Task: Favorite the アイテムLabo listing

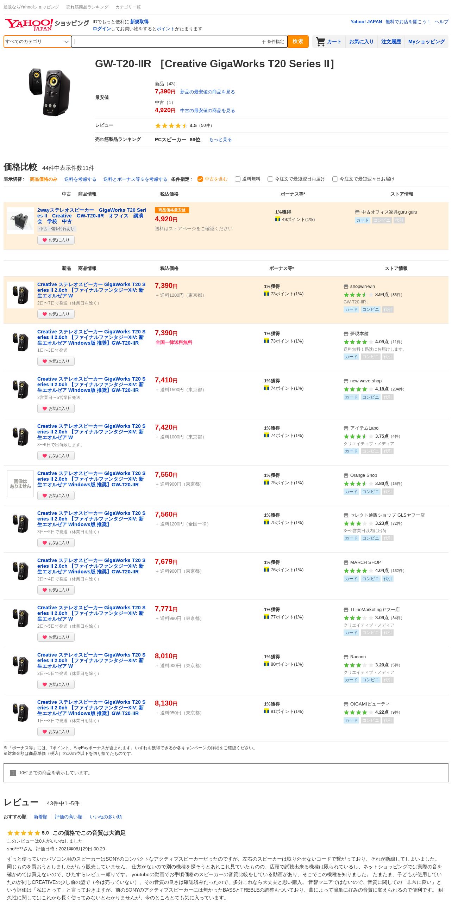Action: pos(56,456)
